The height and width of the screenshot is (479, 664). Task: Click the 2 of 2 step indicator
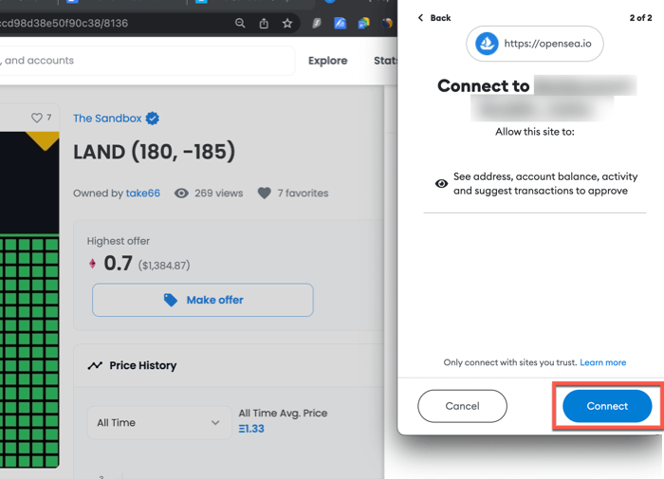tap(640, 18)
